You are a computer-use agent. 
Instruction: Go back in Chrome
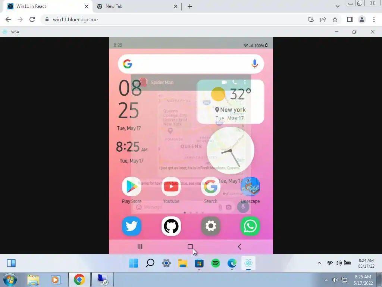point(8,19)
